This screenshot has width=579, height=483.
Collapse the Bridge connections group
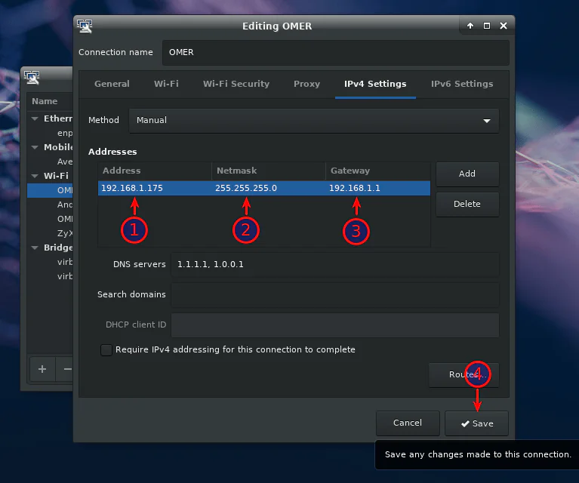coord(35,248)
